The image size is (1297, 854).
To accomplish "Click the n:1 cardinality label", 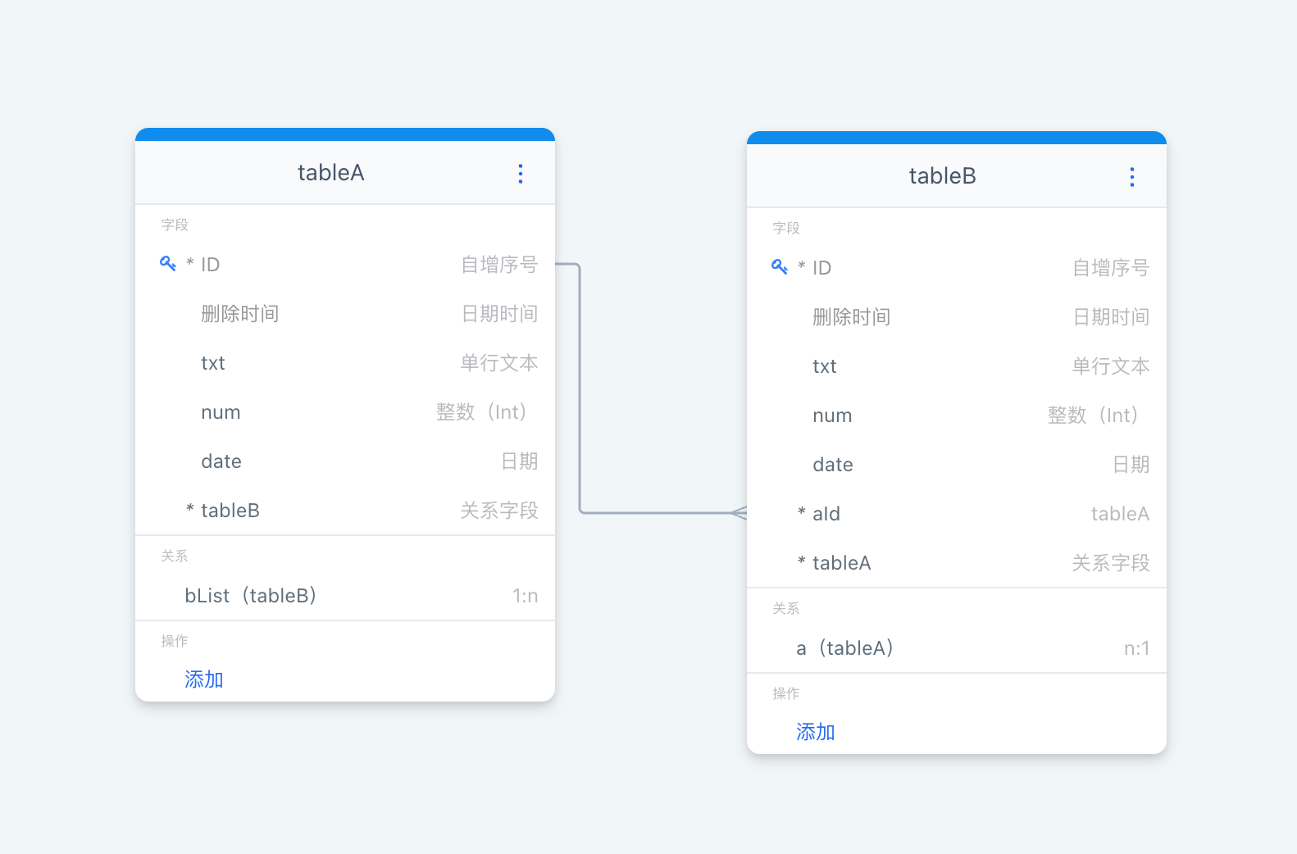I will tap(1137, 648).
